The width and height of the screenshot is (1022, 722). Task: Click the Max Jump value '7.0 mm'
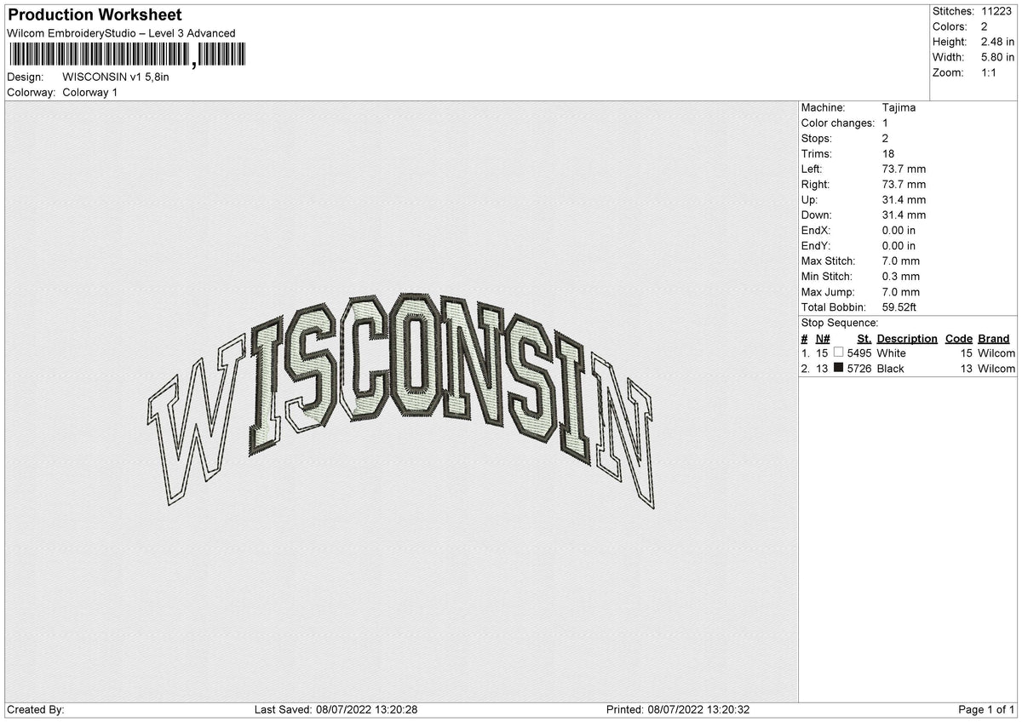901,292
